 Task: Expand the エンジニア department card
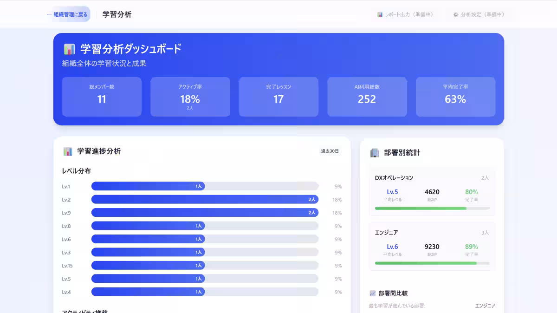432,246
